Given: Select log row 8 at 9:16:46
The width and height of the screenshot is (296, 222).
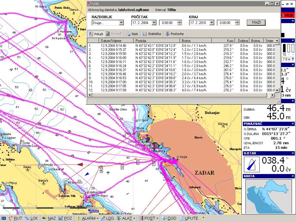Looking at the screenshot, I should [181, 74].
